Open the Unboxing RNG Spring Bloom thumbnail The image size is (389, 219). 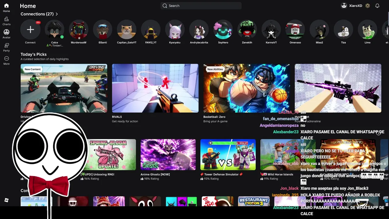click(x=108, y=155)
